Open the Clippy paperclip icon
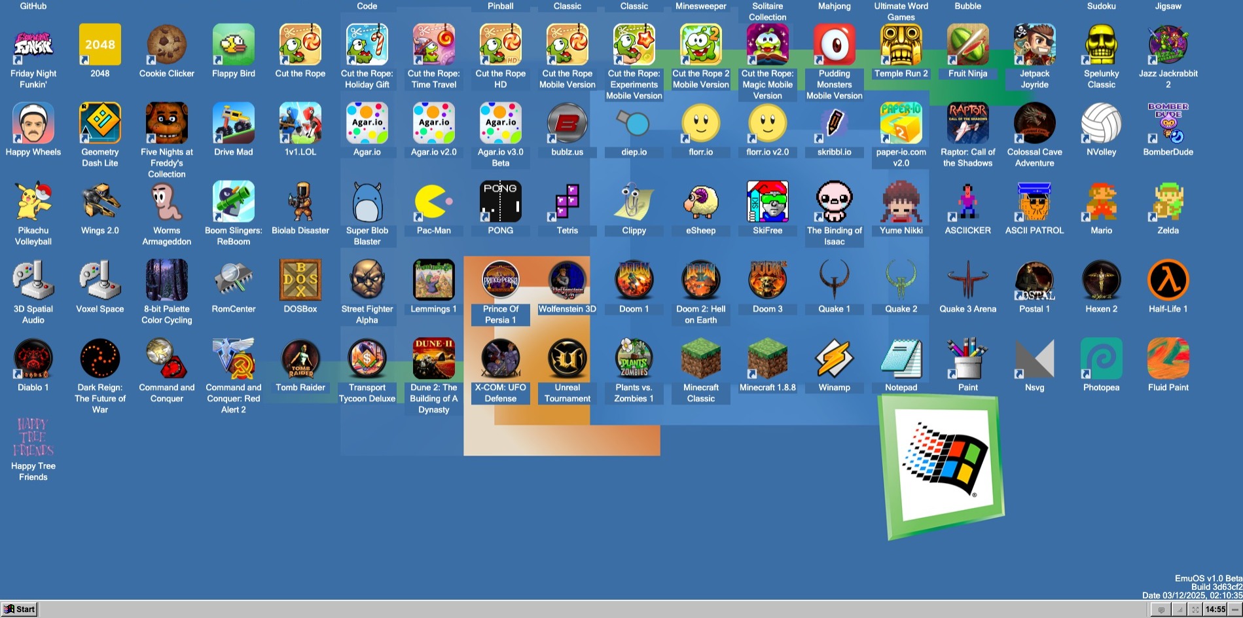The image size is (1243, 618). click(x=634, y=202)
